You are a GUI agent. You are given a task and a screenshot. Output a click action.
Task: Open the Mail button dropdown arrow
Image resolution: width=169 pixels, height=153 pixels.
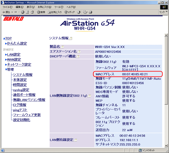[x=87, y=12]
